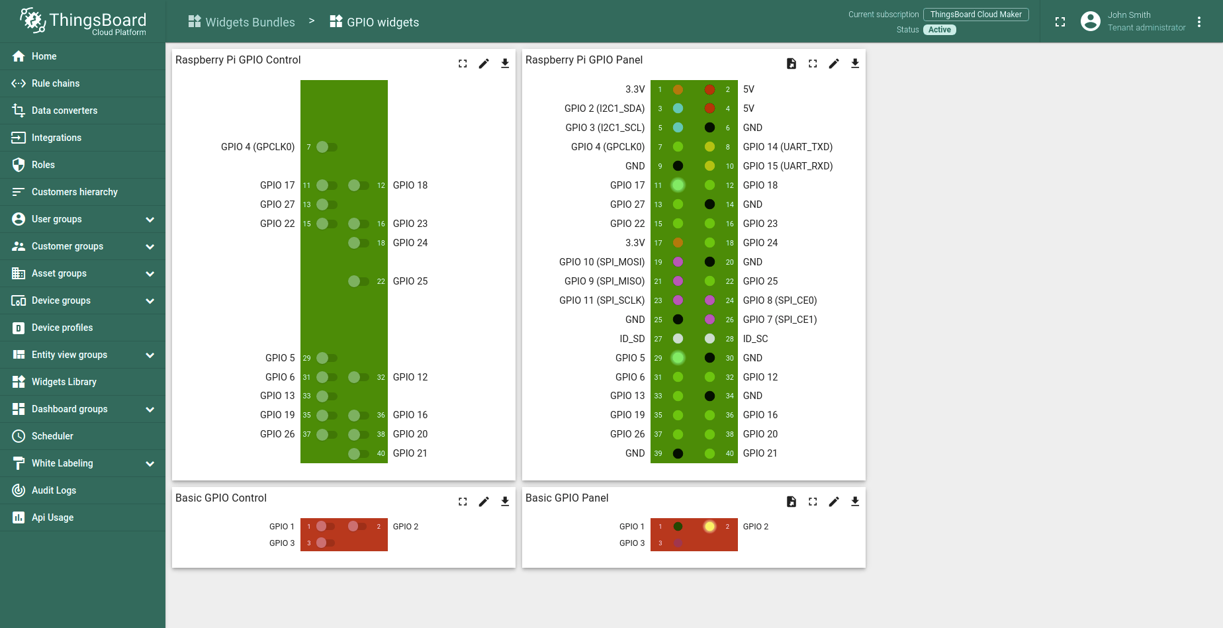The height and width of the screenshot is (628, 1223).
Task: Click the GPIO widgets breadcrumb icon
Action: (336, 22)
